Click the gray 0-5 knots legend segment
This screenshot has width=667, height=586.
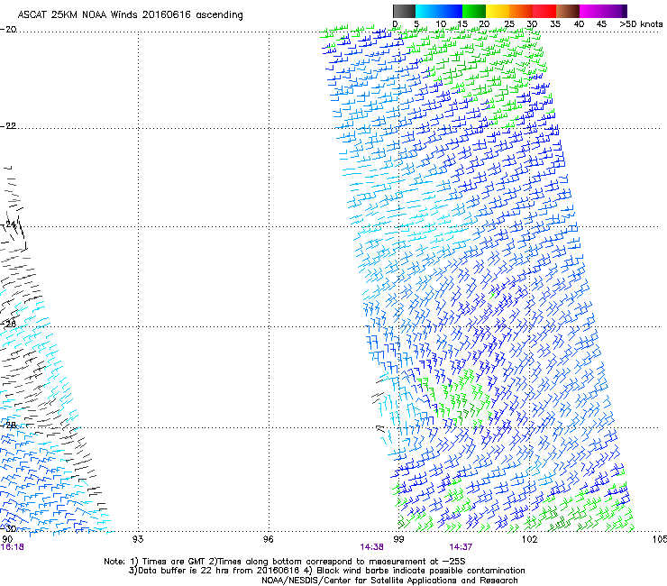[x=404, y=11]
